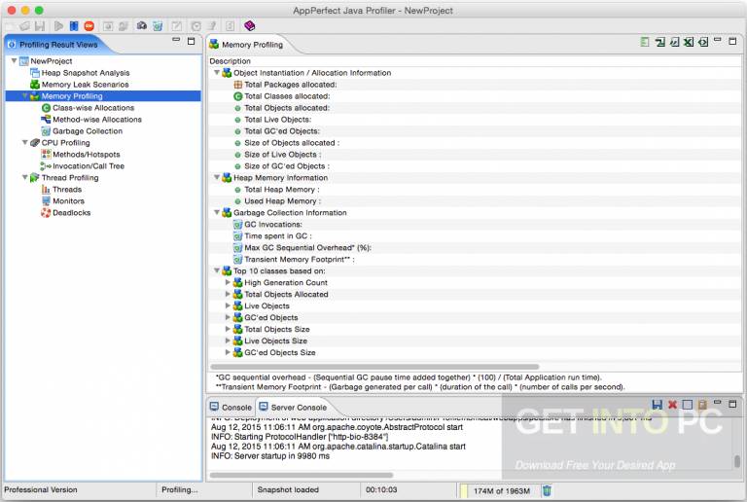Run garbage collector via status bar trash icon
This screenshot has height=502, width=747.
pyautogui.click(x=547, y=490)
